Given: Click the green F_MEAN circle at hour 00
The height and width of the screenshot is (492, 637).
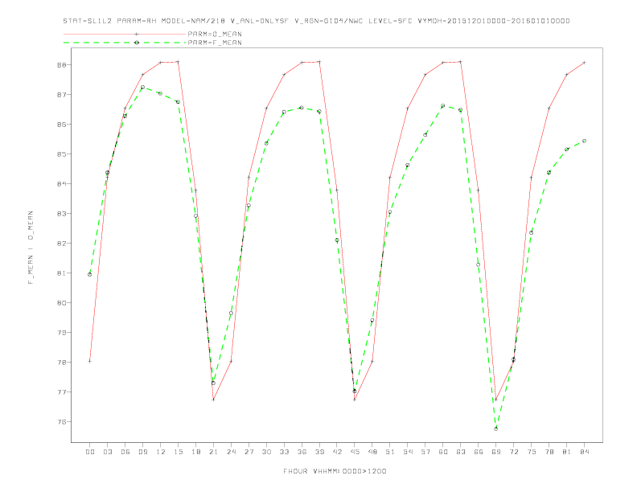Looking at the screenshot, I should point(90,274).
